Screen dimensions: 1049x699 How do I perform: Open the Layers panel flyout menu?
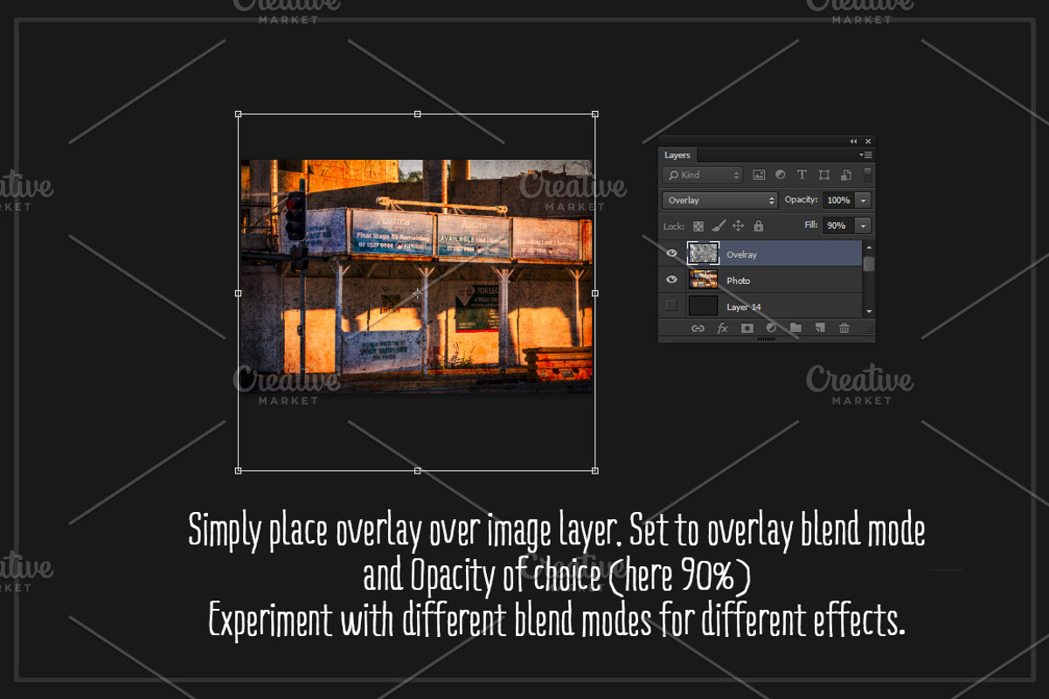pos(866,155)
